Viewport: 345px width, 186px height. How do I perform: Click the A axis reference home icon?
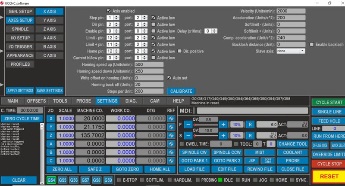(171, 144)
